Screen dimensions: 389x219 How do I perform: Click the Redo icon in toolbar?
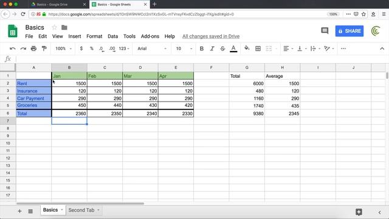click(x=23, y=49)
